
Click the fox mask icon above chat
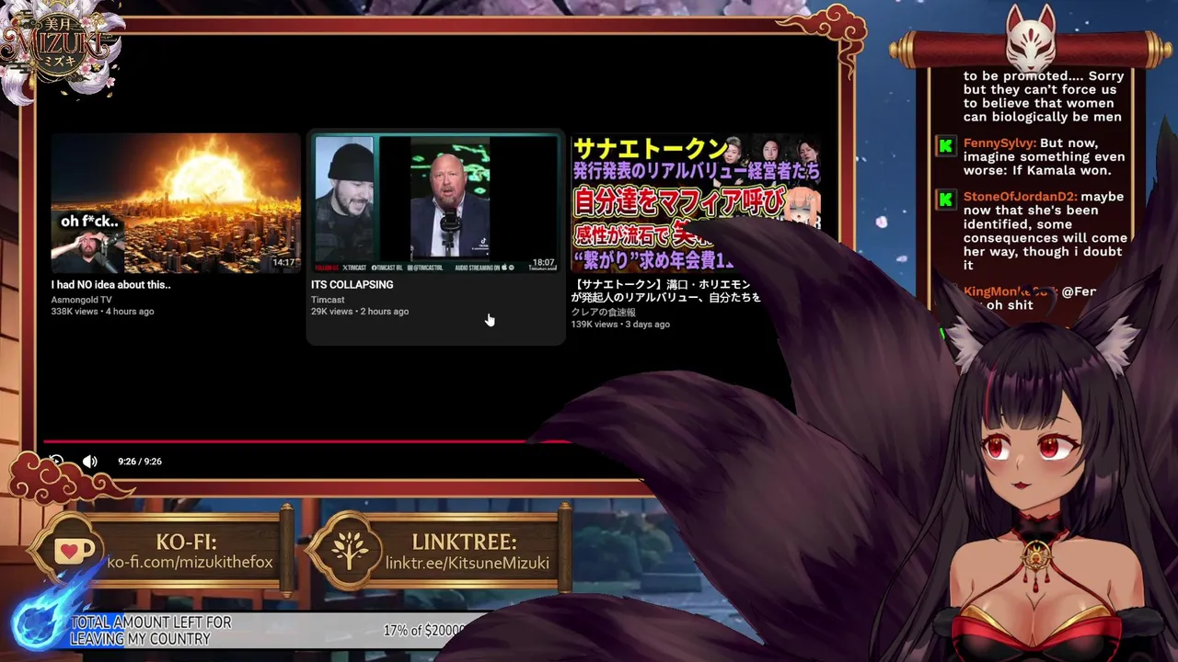click(1031, 39)
